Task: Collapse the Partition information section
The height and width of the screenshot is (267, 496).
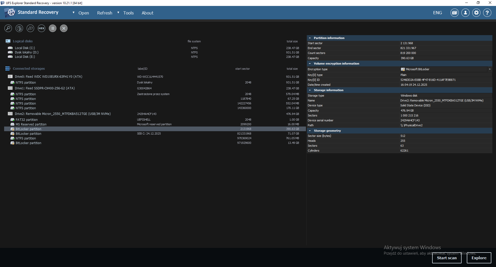Action: tap(310, 38)
